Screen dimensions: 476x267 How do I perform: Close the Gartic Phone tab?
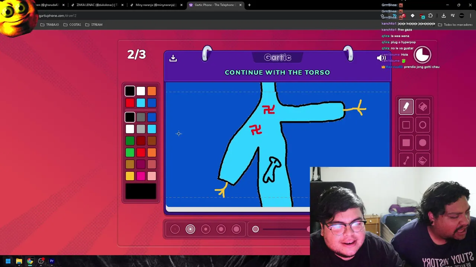point(240,5)
